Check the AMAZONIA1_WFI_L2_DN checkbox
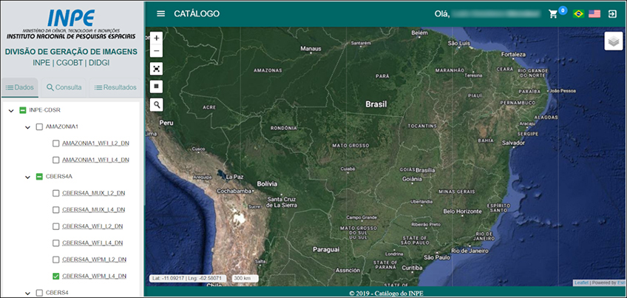The width and height of the screenshot is (627, 298). pos(55,143)
